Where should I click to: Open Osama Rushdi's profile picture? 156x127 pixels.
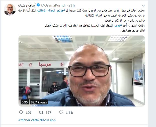click(10, 10)
